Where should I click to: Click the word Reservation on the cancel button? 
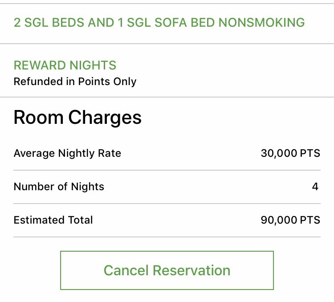(191, 270)
